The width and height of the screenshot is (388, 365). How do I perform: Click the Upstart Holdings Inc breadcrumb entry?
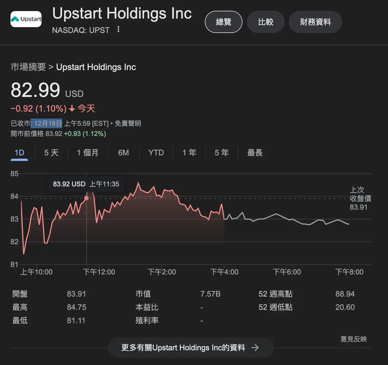point(96,67)
